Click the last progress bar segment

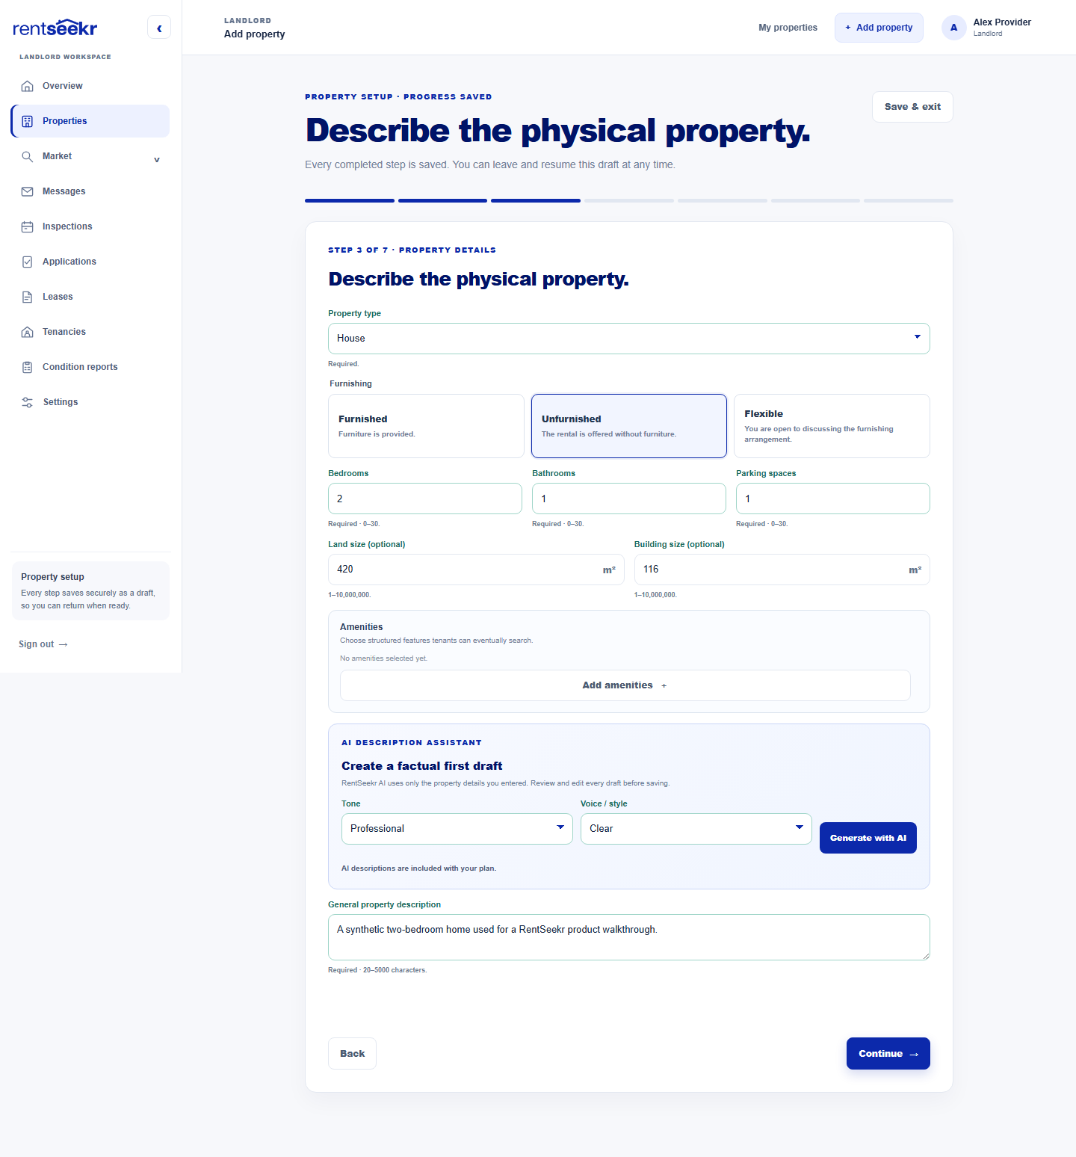tap(909, 200)
